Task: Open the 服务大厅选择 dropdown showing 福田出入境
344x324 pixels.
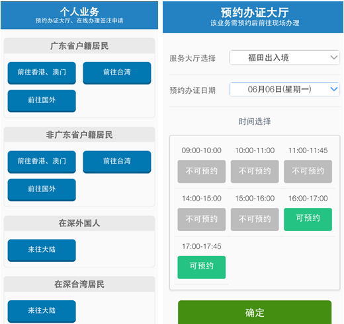Action: (x=284, y=57)
